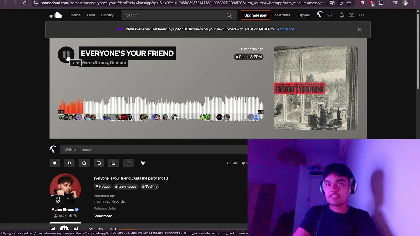Click the EVERYONE'S YOUR FRIEND track title
420x236 pixels.
click(127, 53)
